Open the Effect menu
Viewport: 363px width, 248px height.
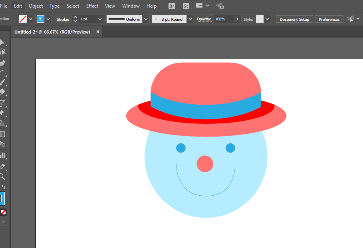click(x=92, y=6)
